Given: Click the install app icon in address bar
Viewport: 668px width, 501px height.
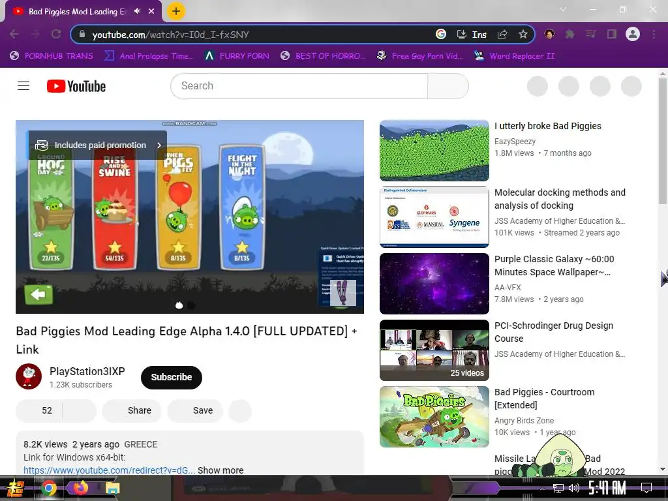Looking at the screenshot, I should coord(461,34).
